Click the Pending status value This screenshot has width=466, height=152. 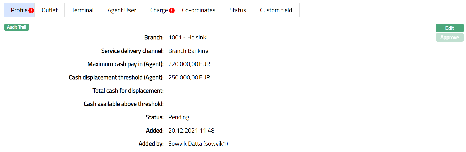point(179,117)
